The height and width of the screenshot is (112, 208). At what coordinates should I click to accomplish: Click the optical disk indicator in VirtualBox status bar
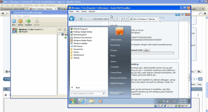pos(159,106)
